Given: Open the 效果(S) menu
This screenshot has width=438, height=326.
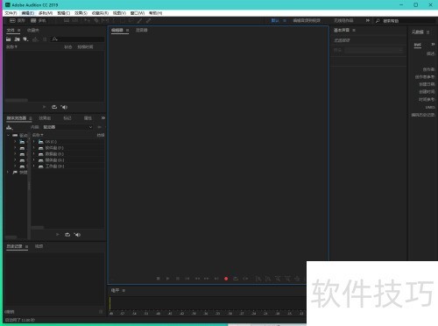Looking at the screenshot, I should tap(81, 13).
